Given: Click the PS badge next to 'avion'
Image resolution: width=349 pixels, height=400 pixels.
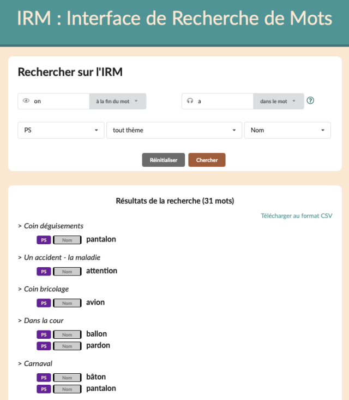Looking at the screenshot, I should pos(44,303).
